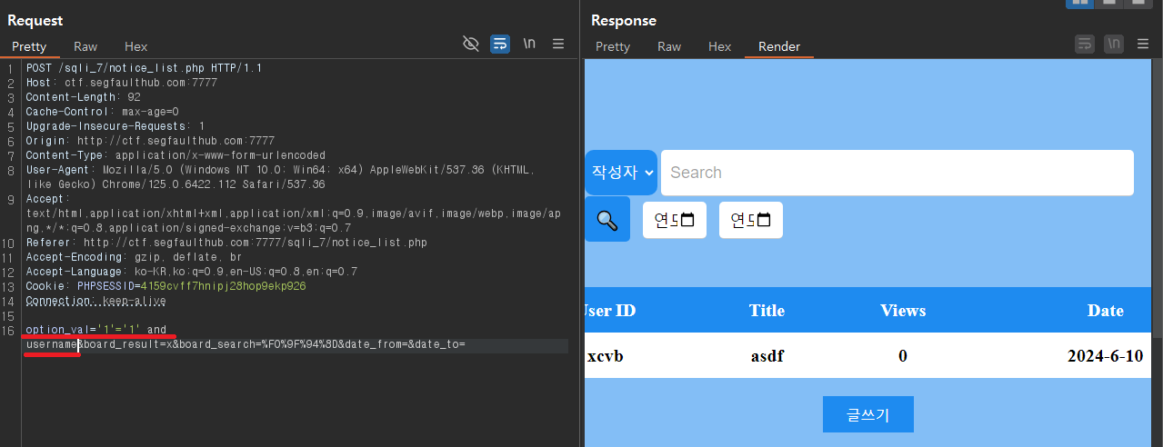Image resolution: width=1163 pixels, height=447 pixels.
Task: Open the second date picker calendar icon
Action: click(x=764, y=220)
